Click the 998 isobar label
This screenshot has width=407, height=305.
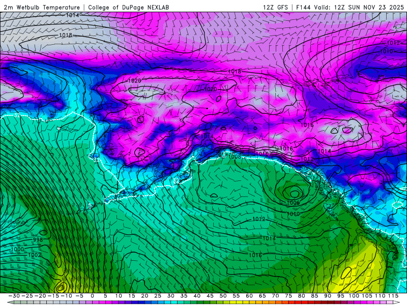point(38,239)
